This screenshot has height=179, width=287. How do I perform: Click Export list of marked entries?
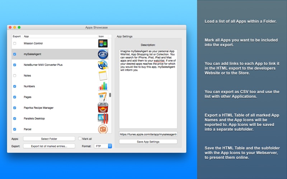tap(49, 146)
